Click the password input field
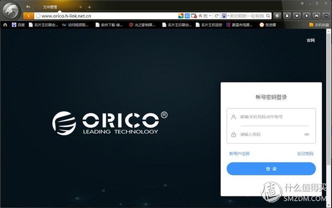Viewport: 332px width, 208px height. [271, 134]
